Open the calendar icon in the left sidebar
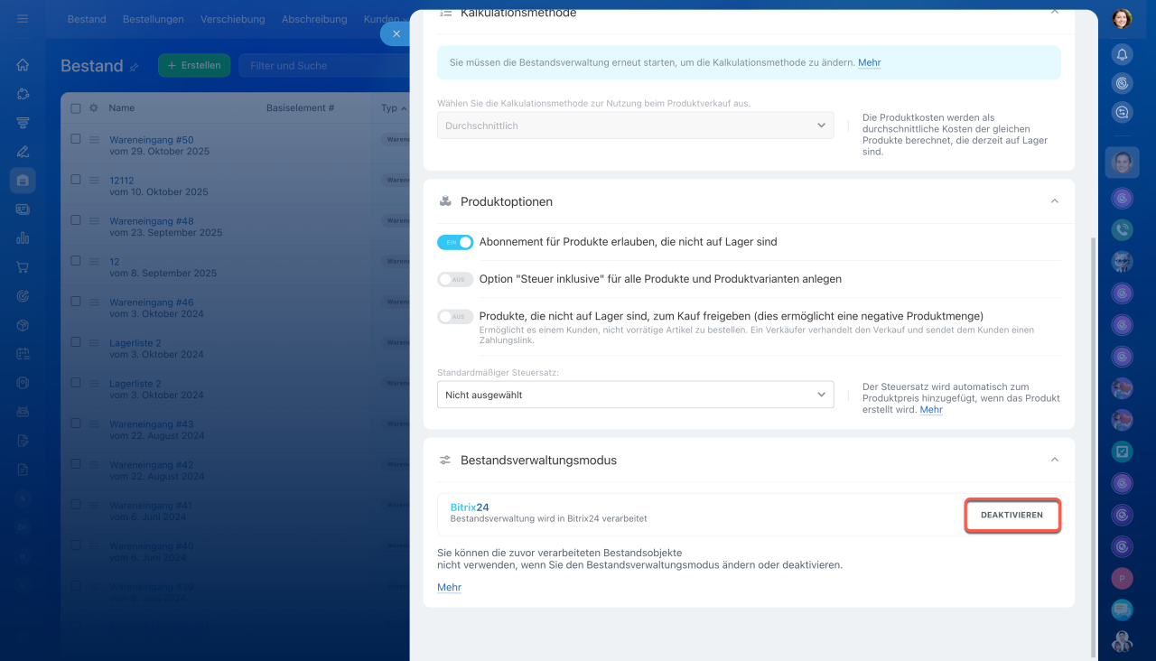 pyautogui.click(x=23, y=354)
